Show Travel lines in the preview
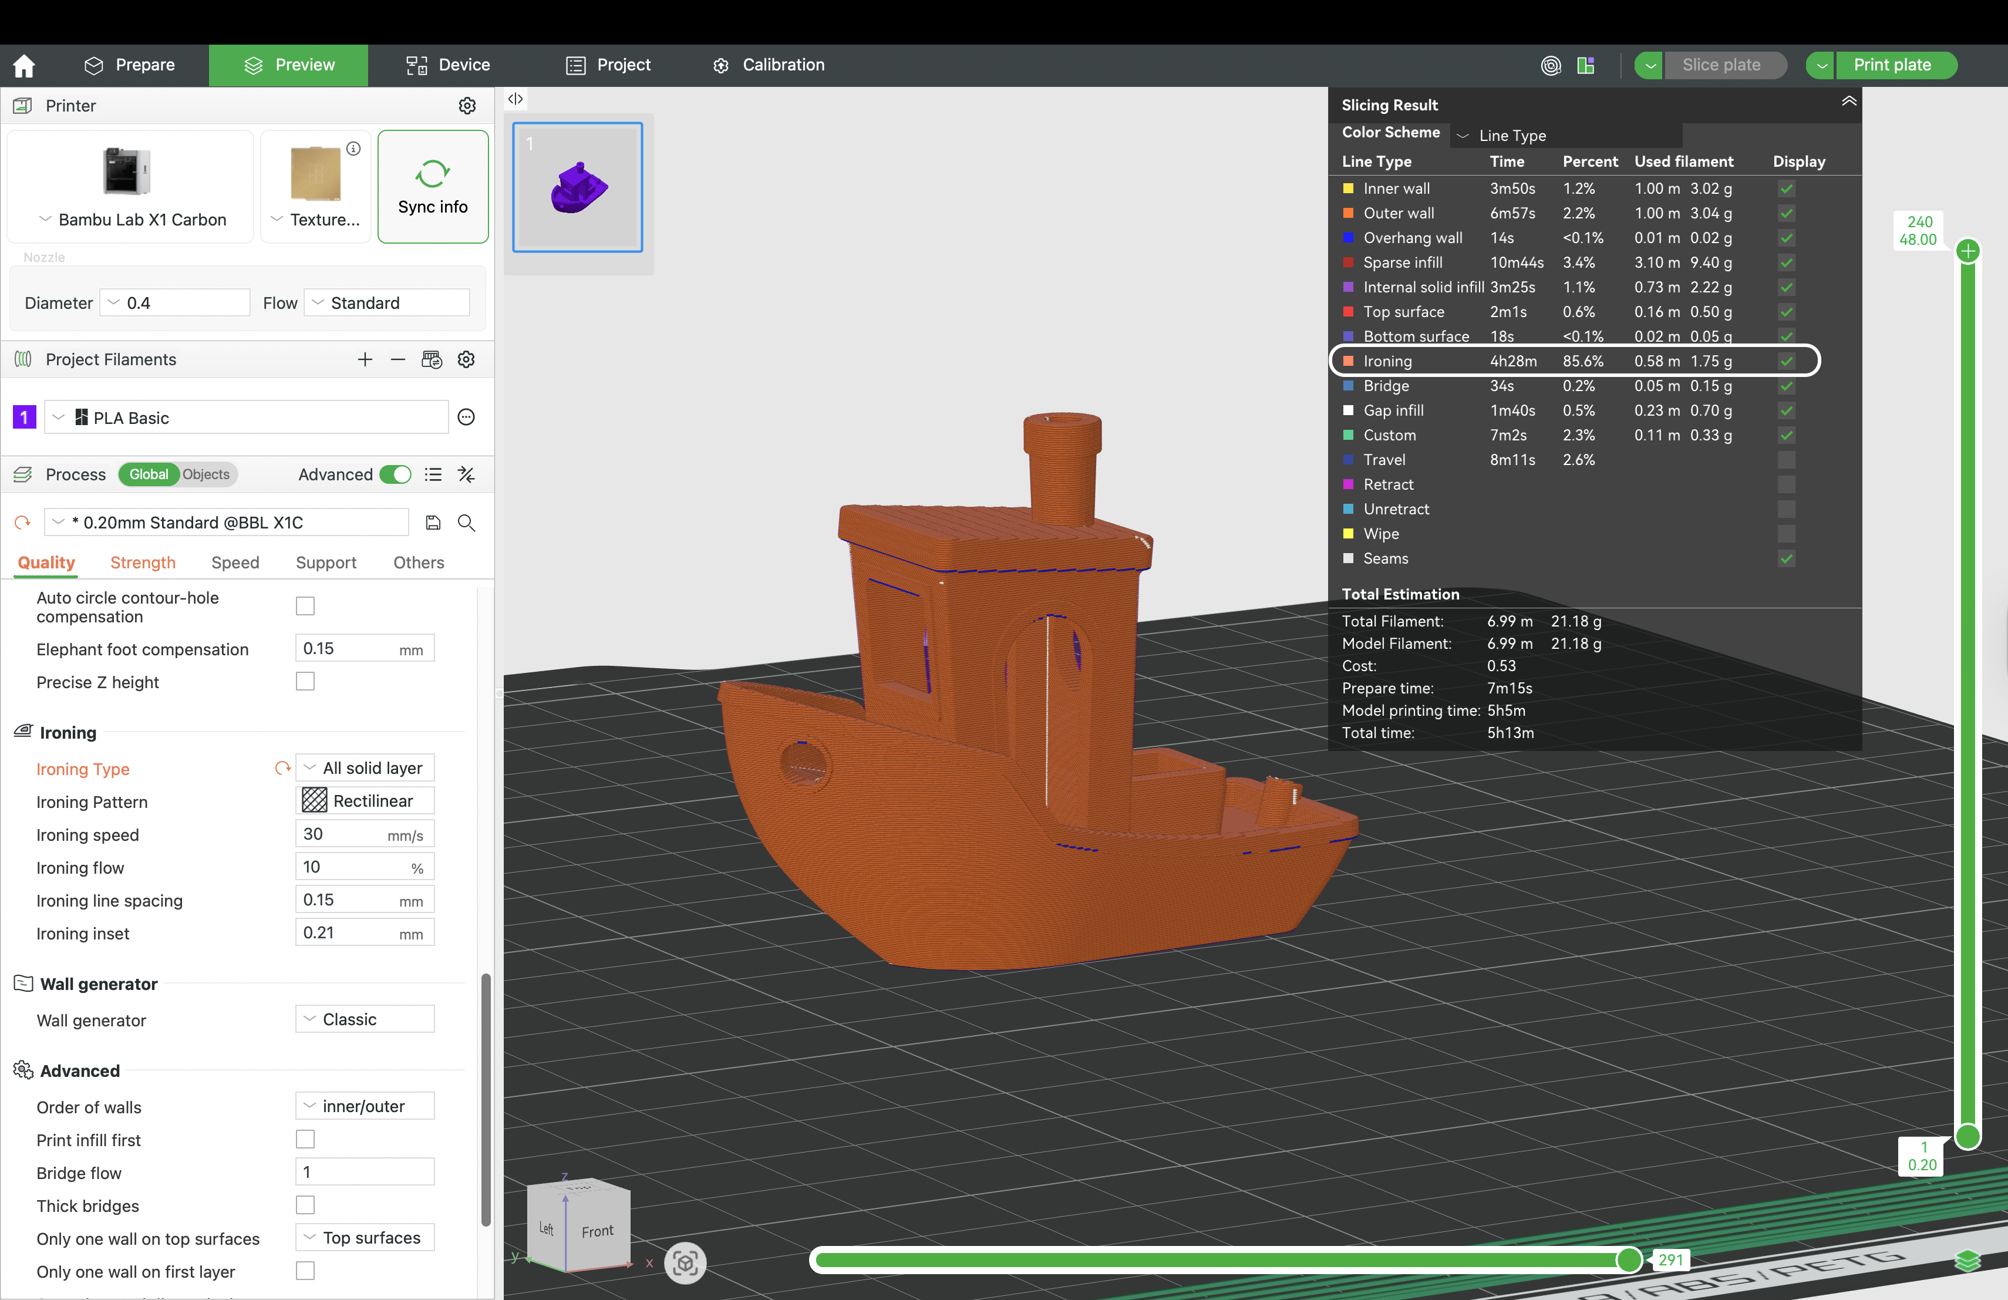The width and height of the screenshot is (2008, 1300). 1786,460
